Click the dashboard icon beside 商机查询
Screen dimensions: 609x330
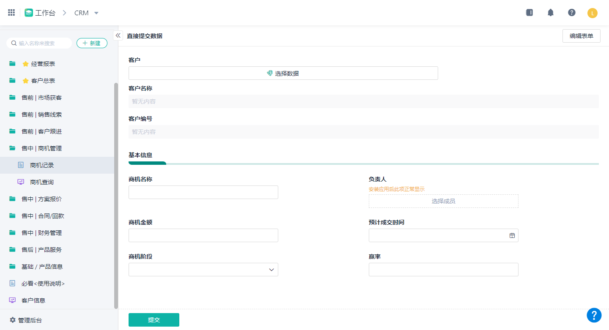21,182
